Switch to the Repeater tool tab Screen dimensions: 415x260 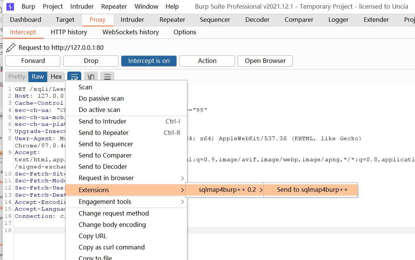point(172,20)
